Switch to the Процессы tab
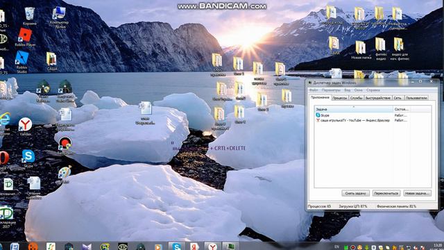The height and width of the screenshot is (250, 444). [x=340, y=98]
